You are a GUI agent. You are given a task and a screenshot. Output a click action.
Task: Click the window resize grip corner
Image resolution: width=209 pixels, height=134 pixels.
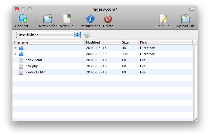(196, 119)
